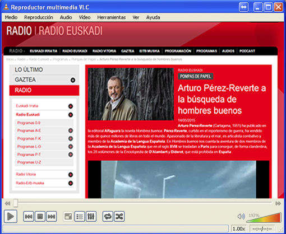The width and height of the screenshot is (286, 234).
Task: Click RADIO EUSKADI header title
Action: coord(71,31)
